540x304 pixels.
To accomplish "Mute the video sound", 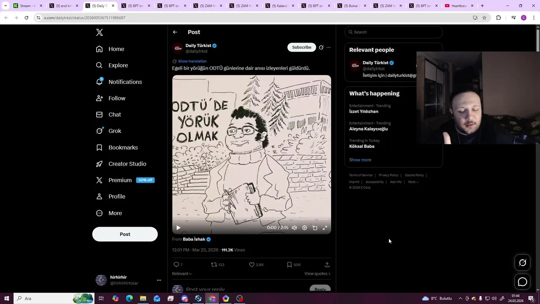I will 294,228.
